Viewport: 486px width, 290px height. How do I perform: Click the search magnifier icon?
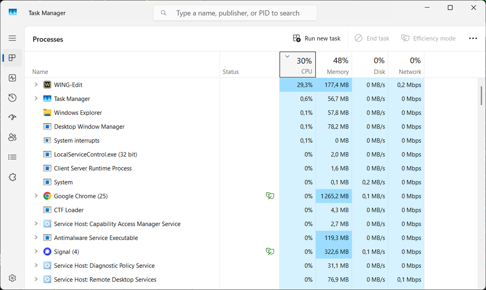click(163, 13)
